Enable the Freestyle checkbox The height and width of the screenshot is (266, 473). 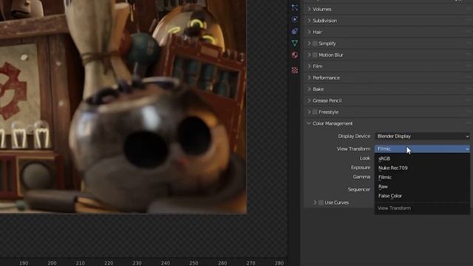315,112
